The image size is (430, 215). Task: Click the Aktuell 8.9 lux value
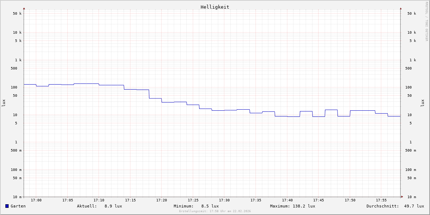(113, 206)
